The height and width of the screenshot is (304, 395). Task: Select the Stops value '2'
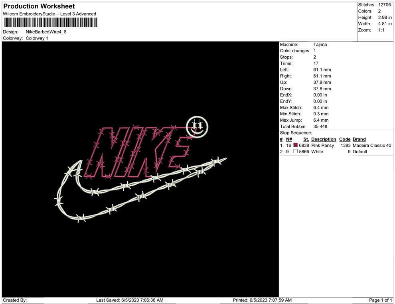tap(315, 57)
